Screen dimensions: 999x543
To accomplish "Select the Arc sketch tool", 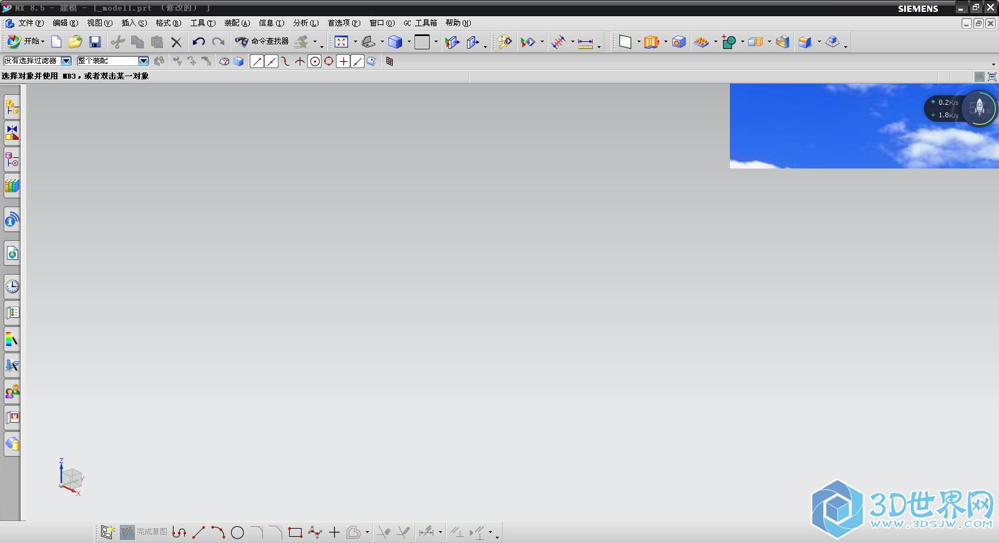I will (x=218, y=532).
